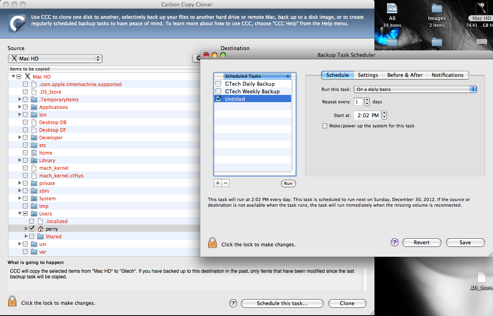Uncheck the perry folder checkbox
The height and width of the screenshot is (316, 493).
(x=32, y=229)
